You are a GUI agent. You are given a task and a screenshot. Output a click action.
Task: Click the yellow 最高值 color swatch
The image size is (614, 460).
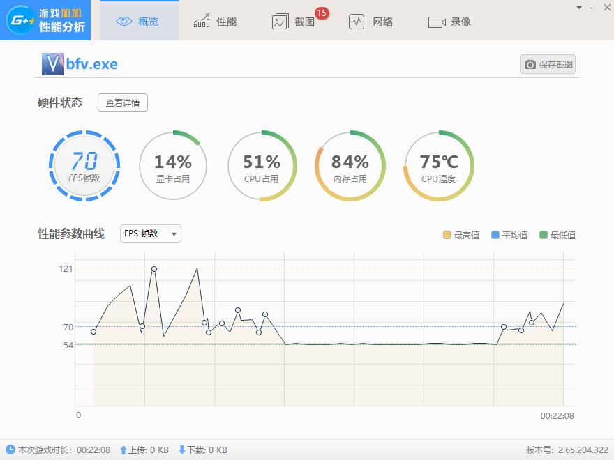[x=447, y=235]
